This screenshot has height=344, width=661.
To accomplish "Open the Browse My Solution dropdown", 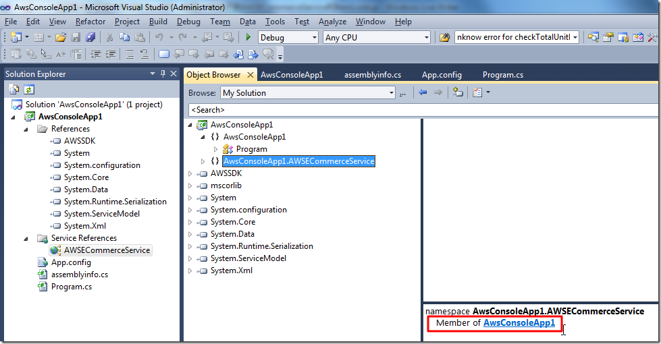I will point(391,92).
